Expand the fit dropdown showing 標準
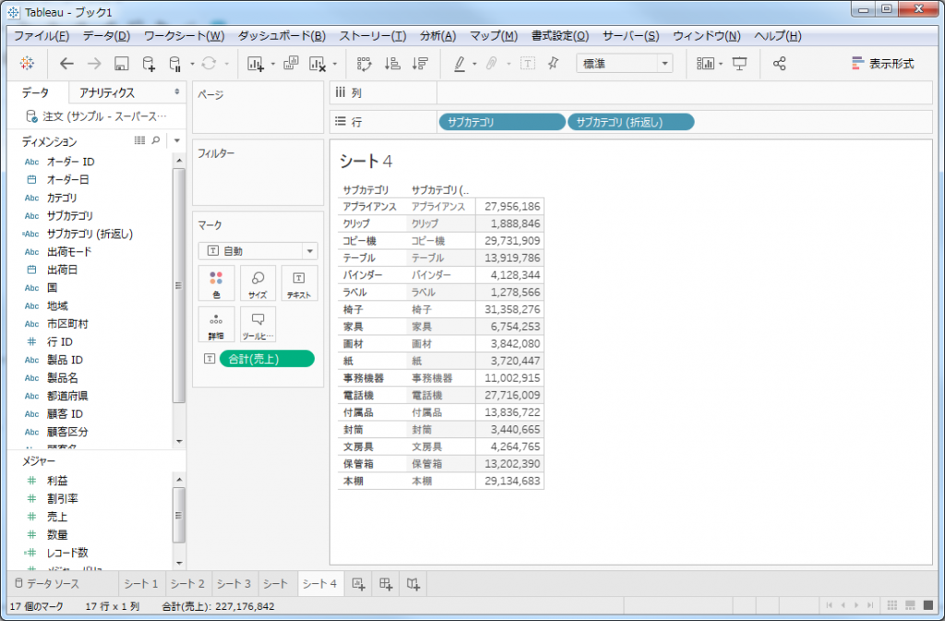The height and width of the screenshot is (621, 945). click(625, 64)
